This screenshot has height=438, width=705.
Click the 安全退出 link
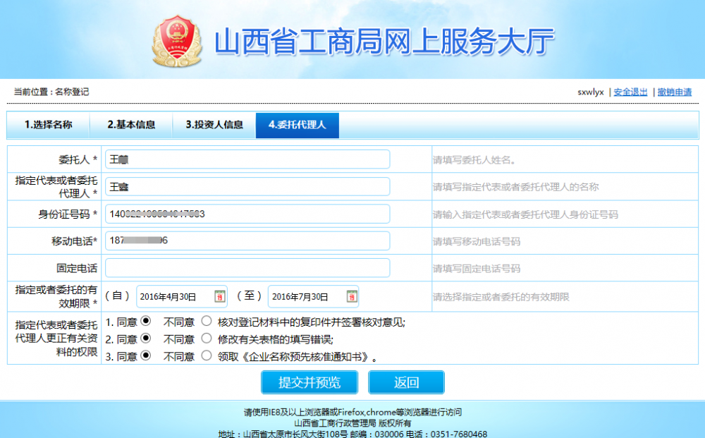pyautogui.click(x=630, y=92)
